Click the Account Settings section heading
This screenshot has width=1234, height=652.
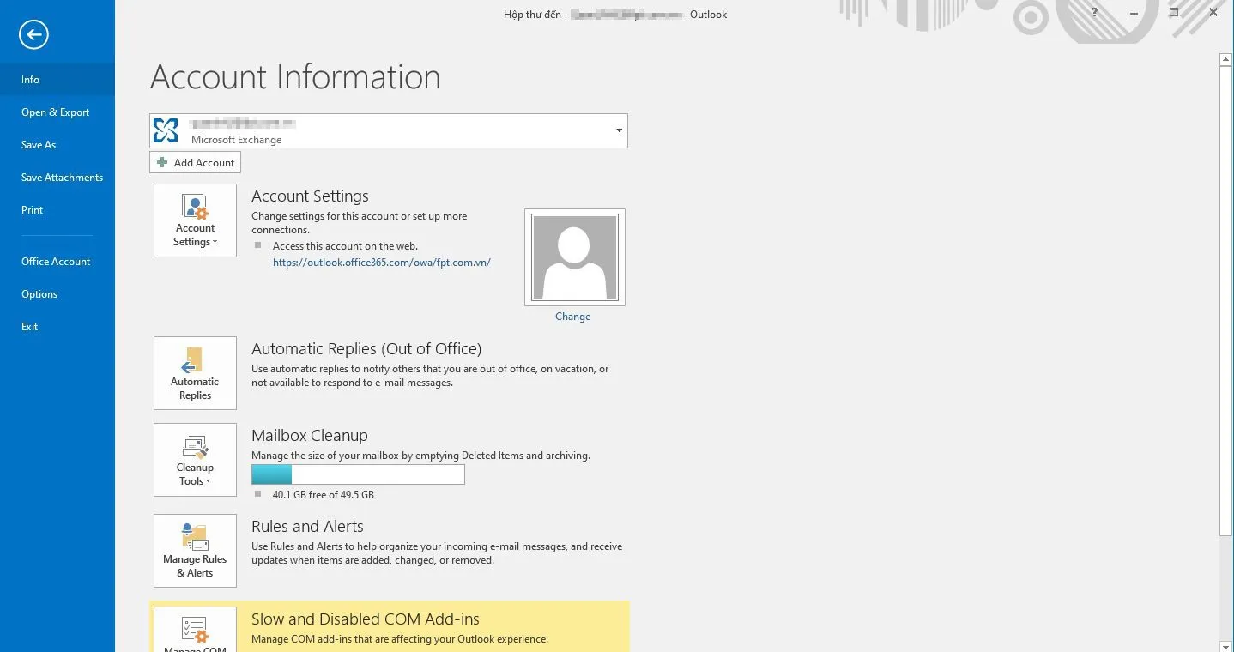tap(310, 196)
